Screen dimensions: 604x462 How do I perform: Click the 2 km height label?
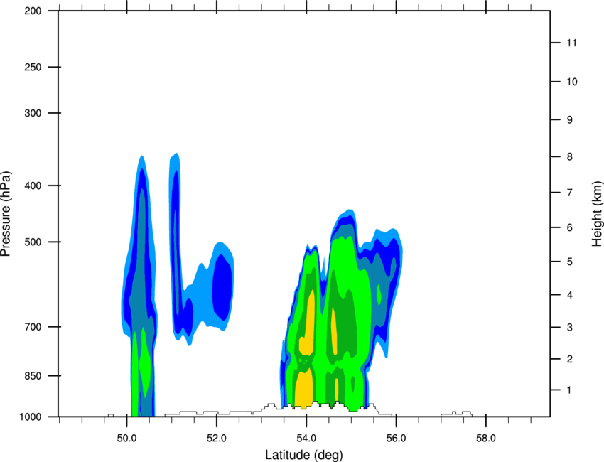(x=570, y=359)
